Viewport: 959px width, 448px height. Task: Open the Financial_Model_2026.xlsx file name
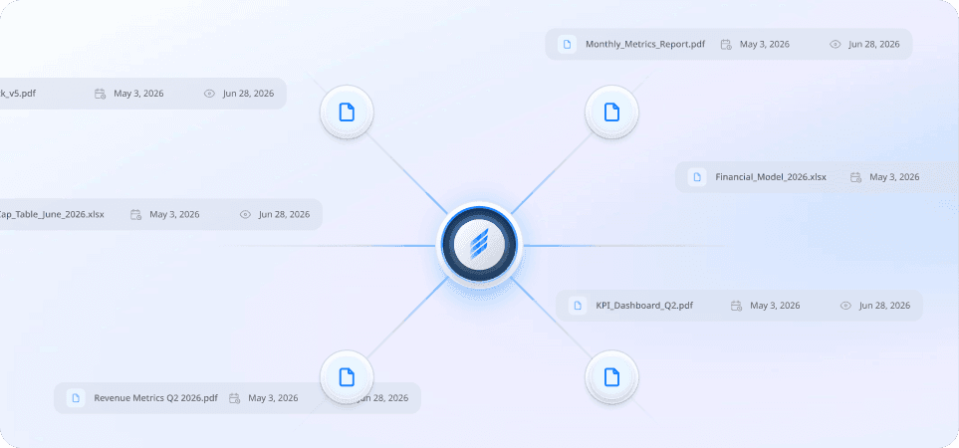click(771, 177)
